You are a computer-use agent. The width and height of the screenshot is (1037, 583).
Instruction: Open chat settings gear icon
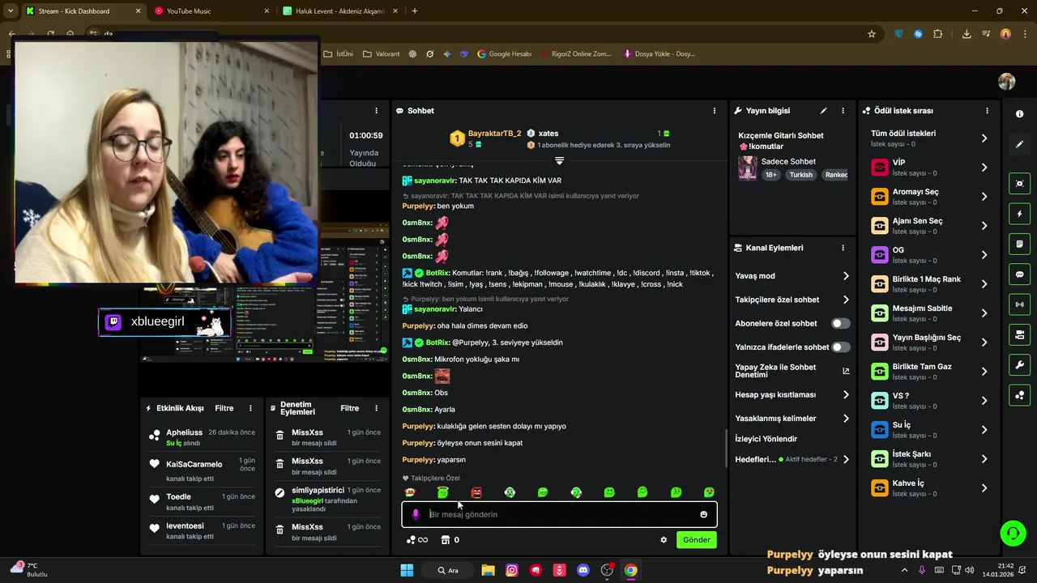[664, 540]
